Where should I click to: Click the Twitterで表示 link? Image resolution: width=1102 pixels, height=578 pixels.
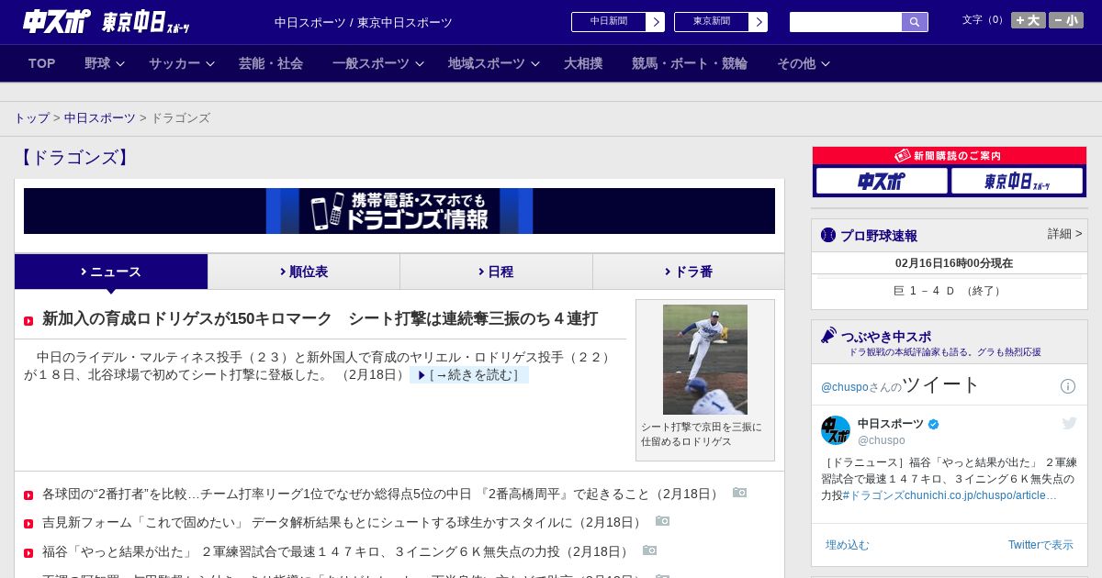(1040, 545)
